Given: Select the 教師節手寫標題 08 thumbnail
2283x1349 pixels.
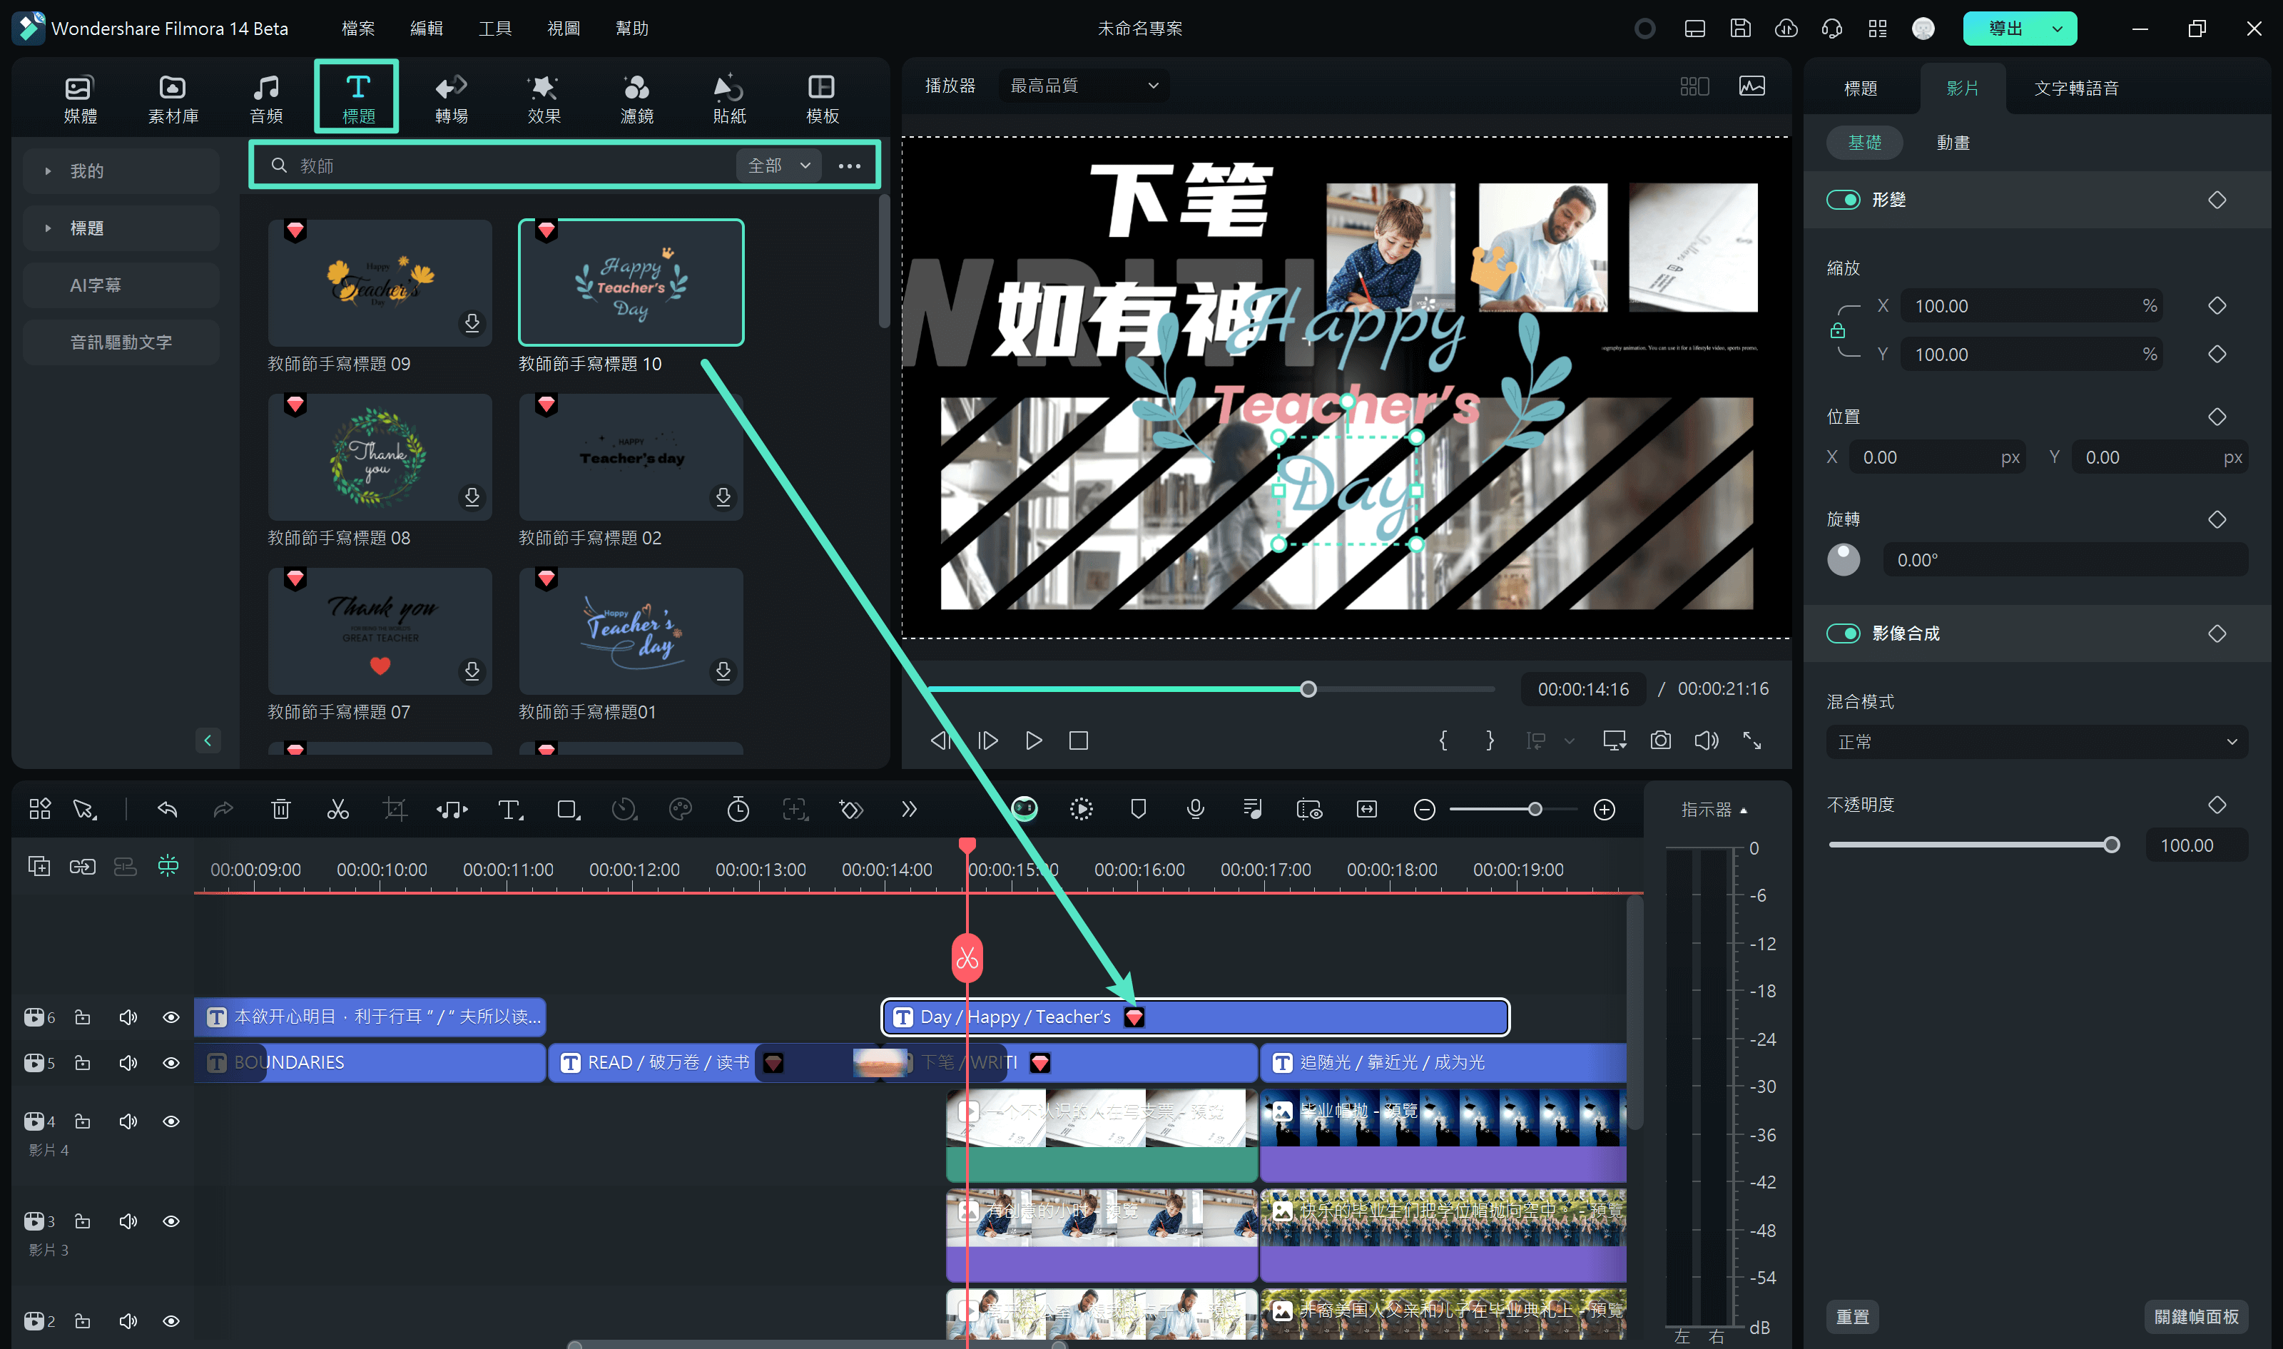Looking at the screenshot, I should (x=380, y=457).
